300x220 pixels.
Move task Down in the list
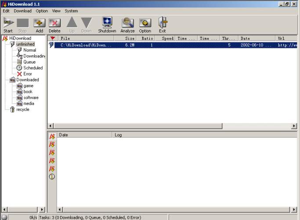click(87, 25)
